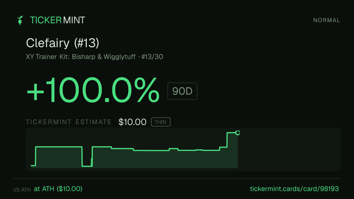Click the chart's final price step up
354x199 pixels.
[227, 140]
